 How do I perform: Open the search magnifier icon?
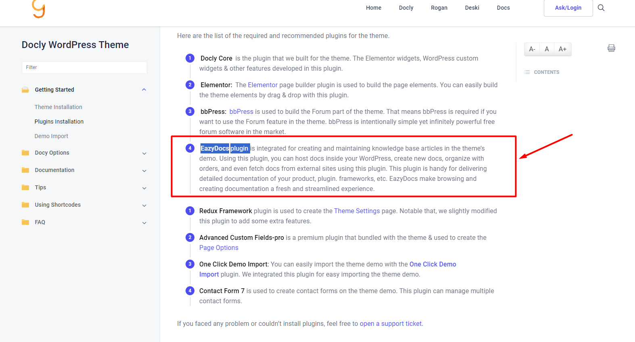[x=601, y=8]
